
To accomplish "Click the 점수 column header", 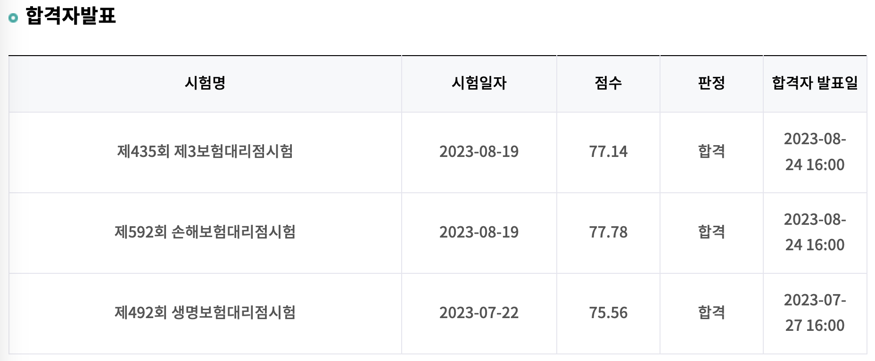I will click(608, 83).
